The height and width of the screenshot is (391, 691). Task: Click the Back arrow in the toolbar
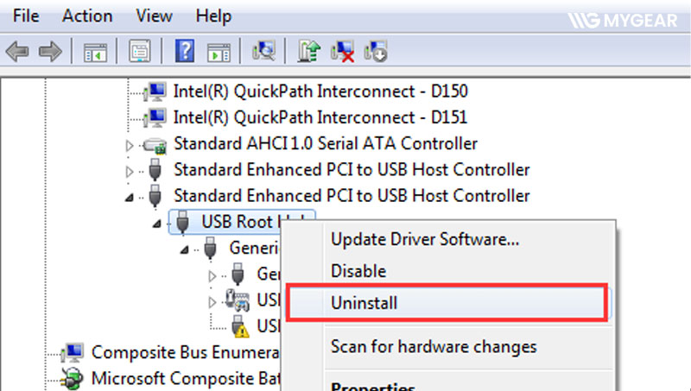pyautogui.click(x=17, y=52)
